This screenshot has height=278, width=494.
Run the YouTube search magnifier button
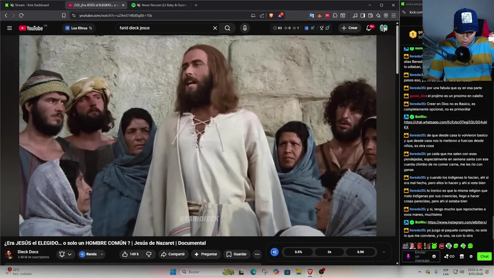227,28
